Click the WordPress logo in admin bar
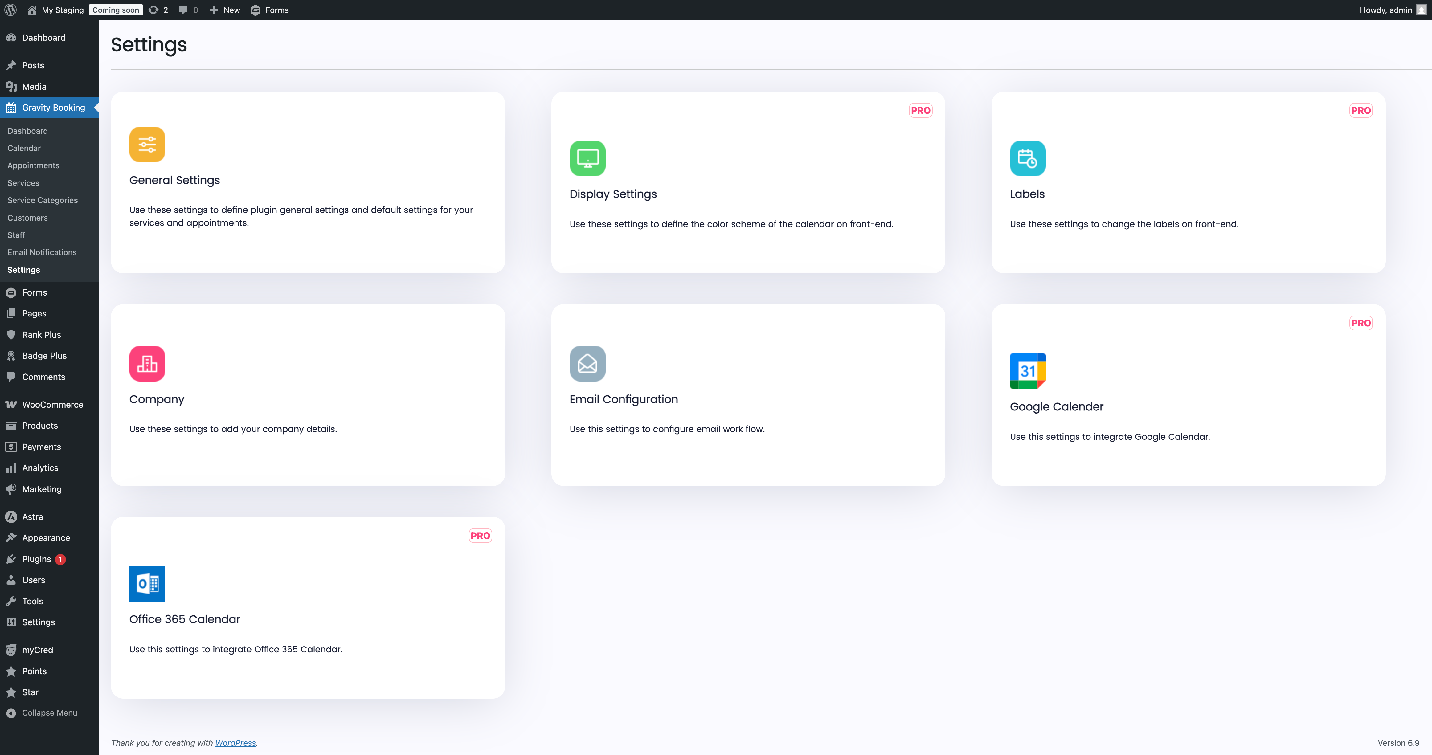 (x=10, y=10)
